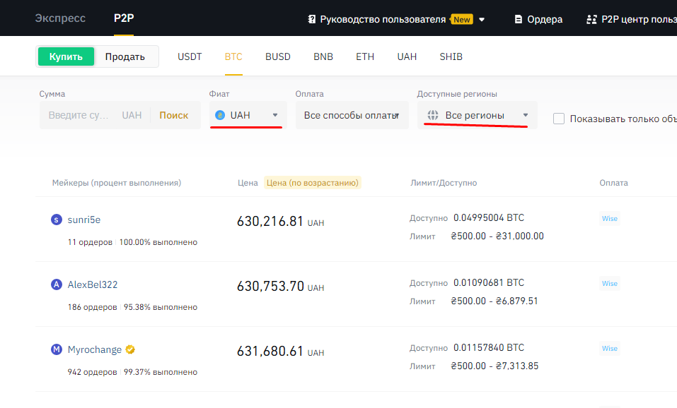The height and width of the screenshot is (408, 677).
Task: Enable the show-only checkbox filter
Action: (559, 119)
